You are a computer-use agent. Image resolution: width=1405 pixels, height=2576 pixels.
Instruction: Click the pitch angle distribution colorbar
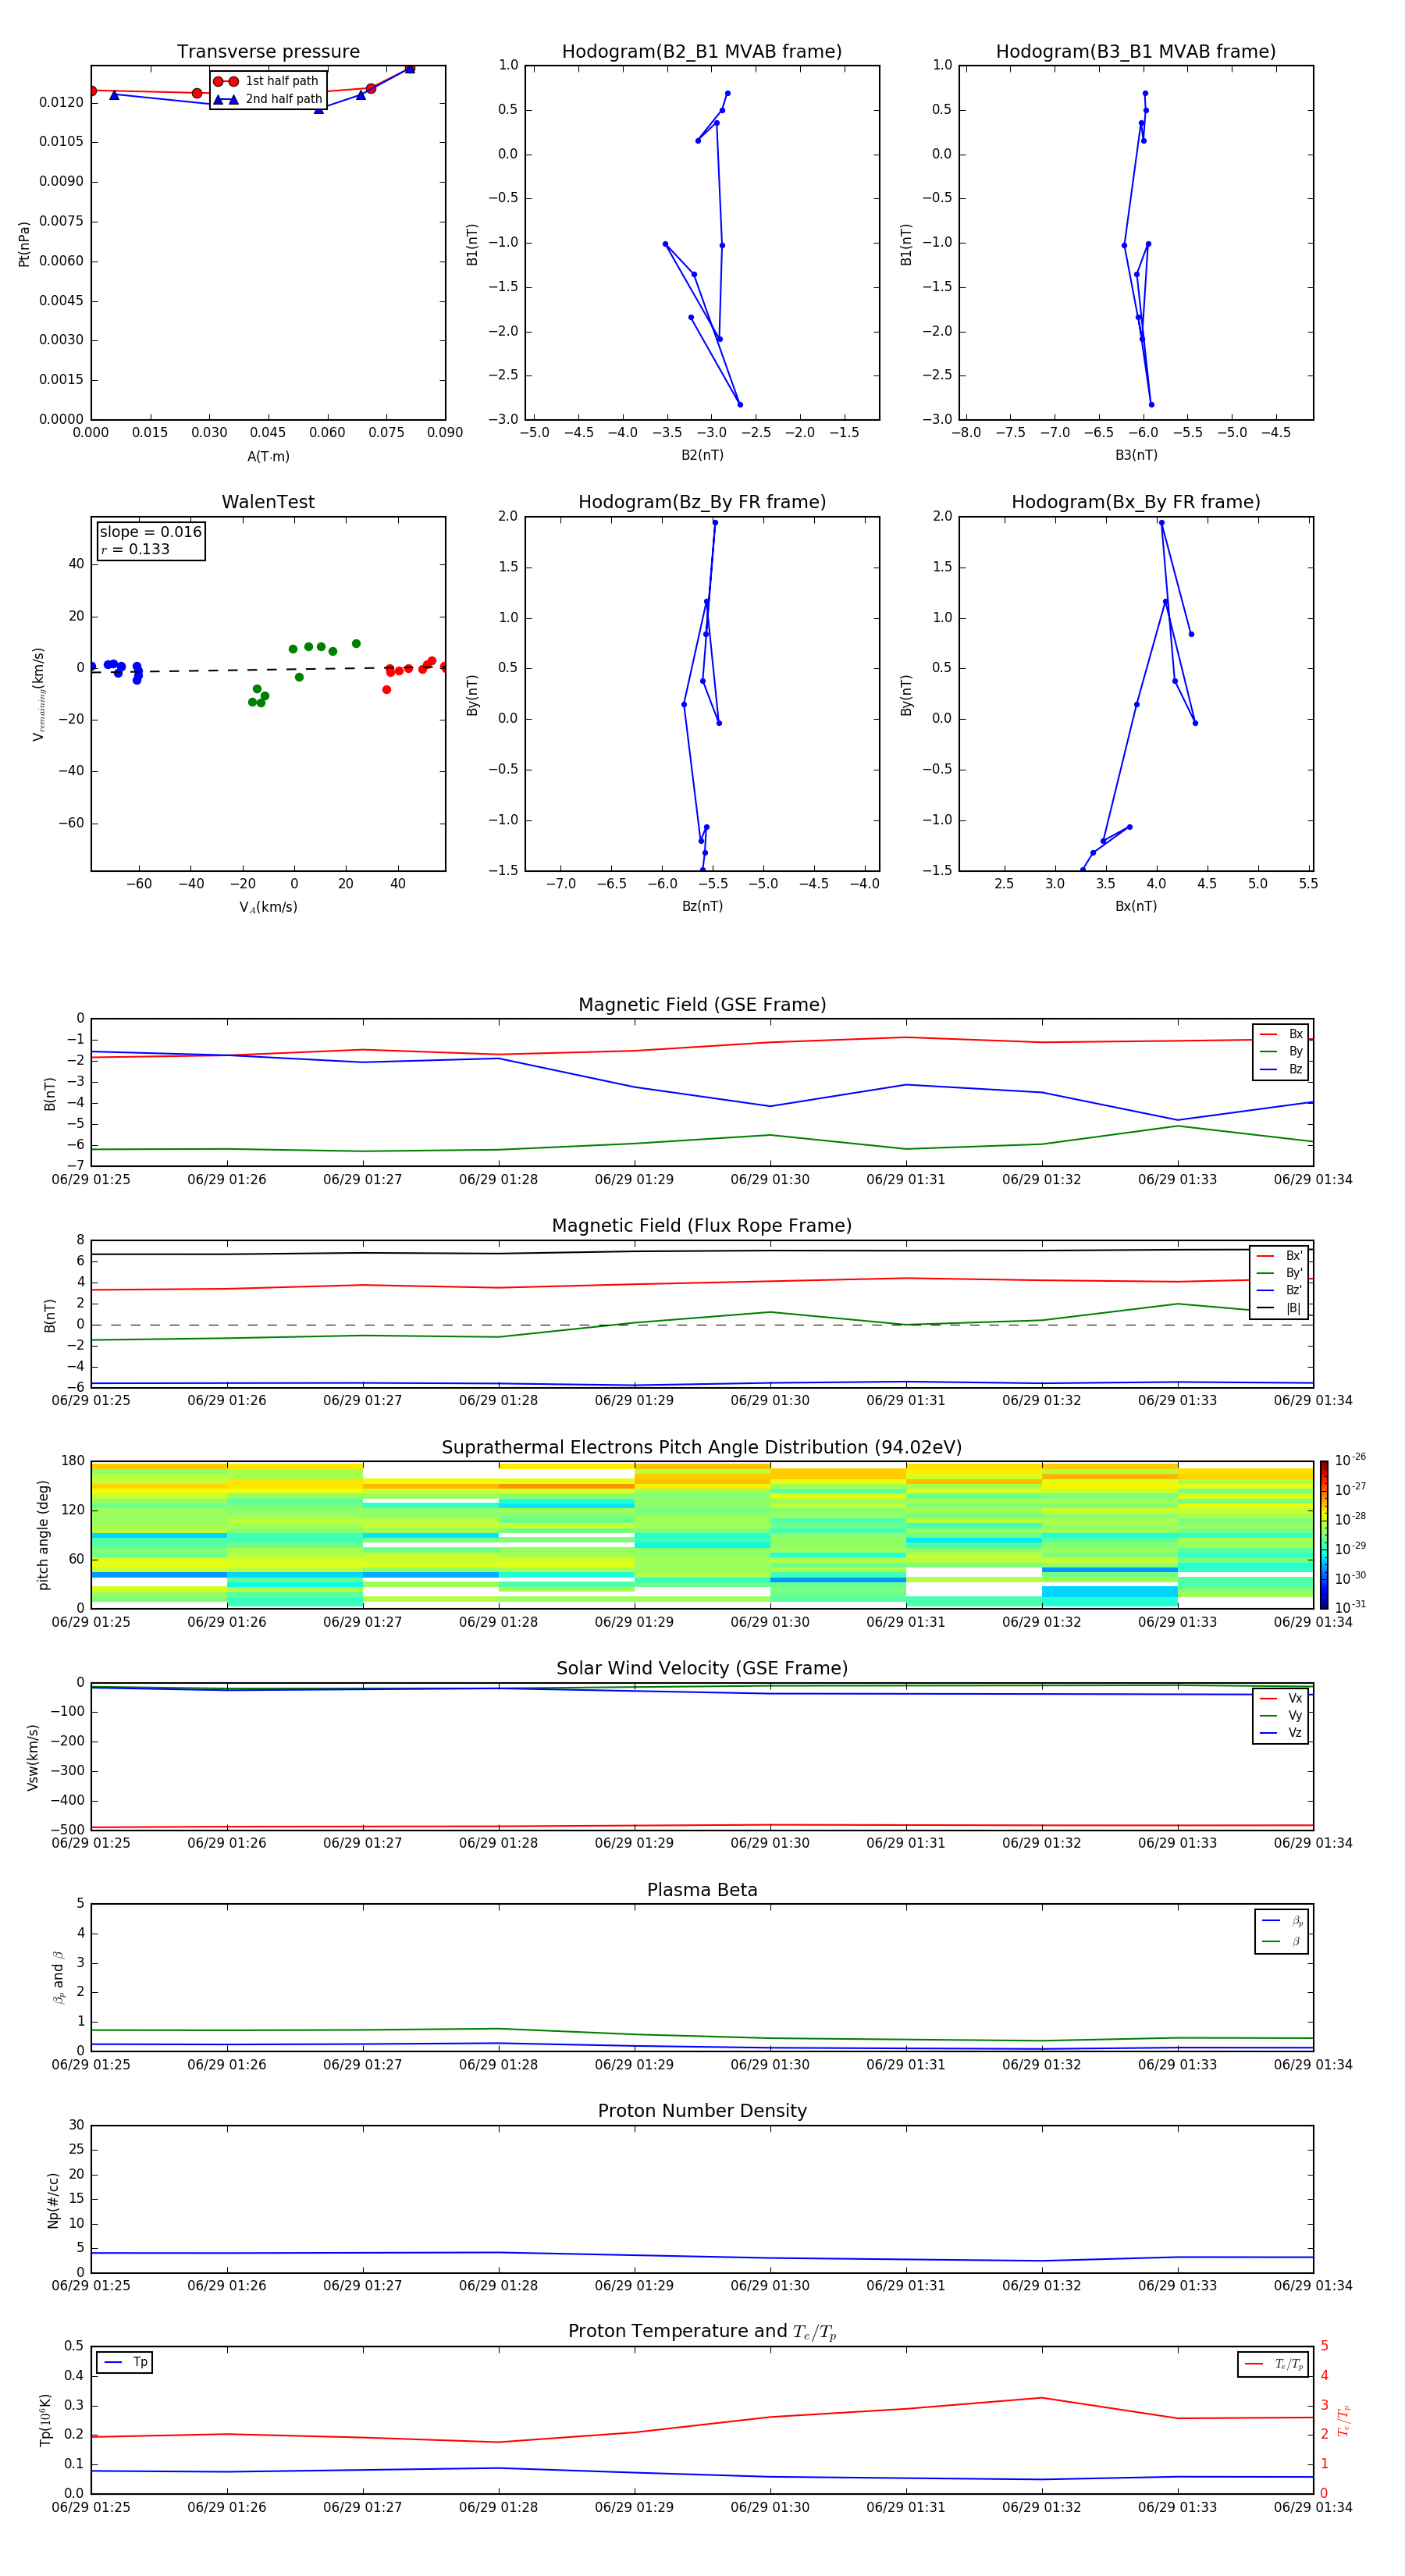coord(1324,1534)
